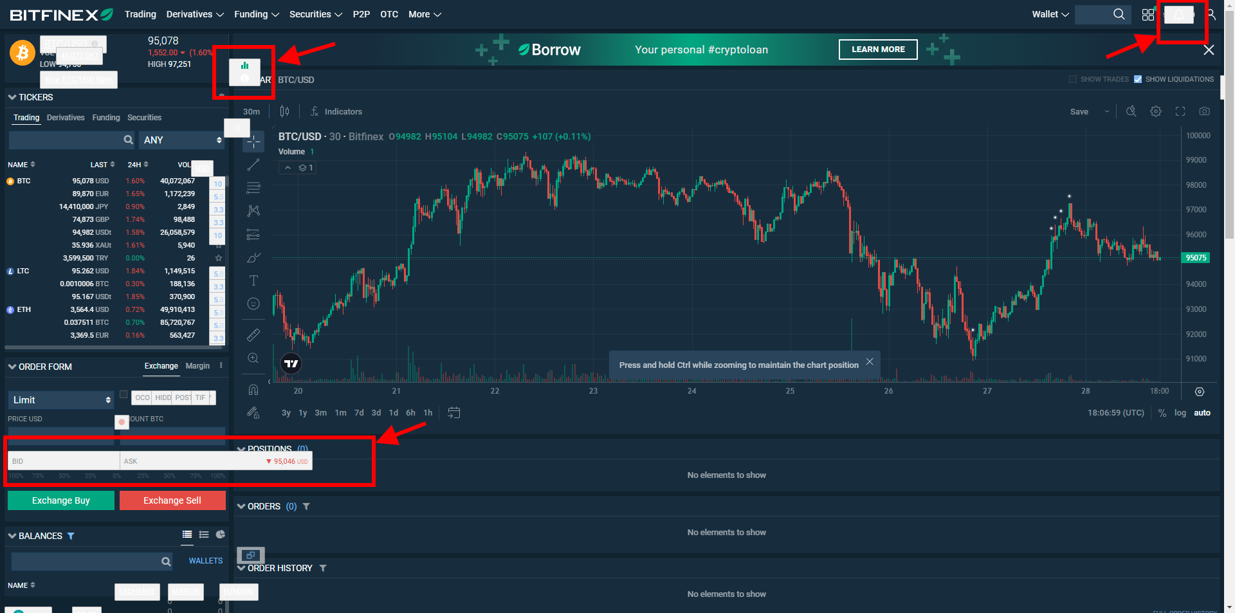The width and height of the screenshot is (1235, 613).
Task: Tick the checkbox beside OCO option
Action: tap(123, 394)
